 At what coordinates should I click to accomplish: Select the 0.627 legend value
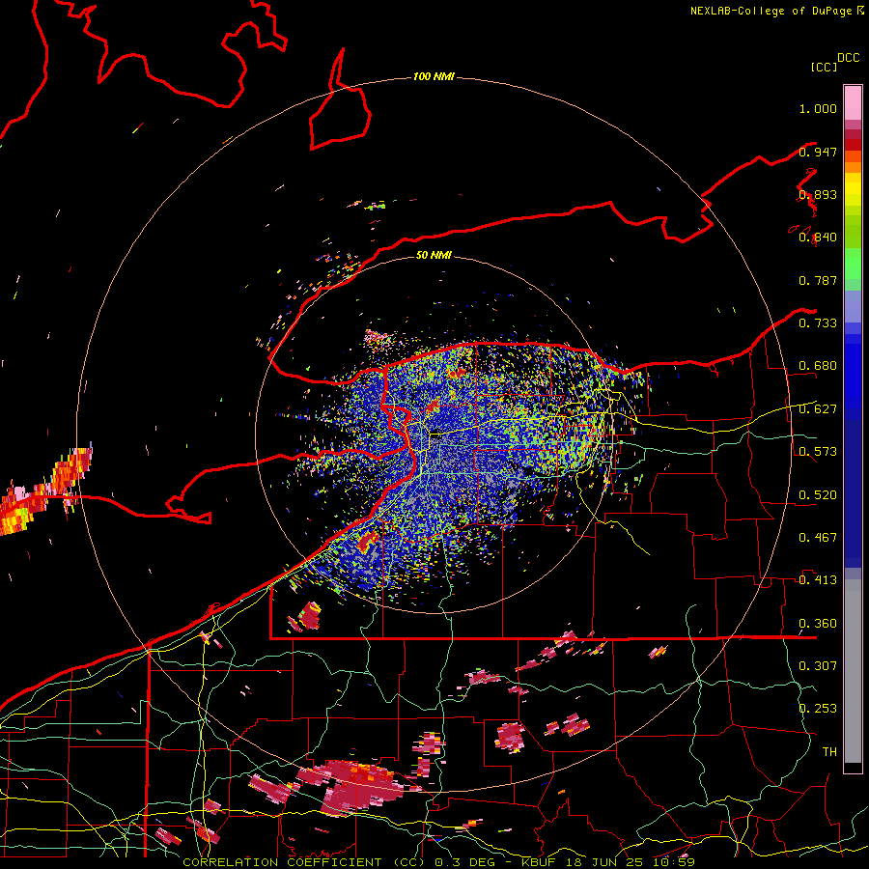point(818,409)
